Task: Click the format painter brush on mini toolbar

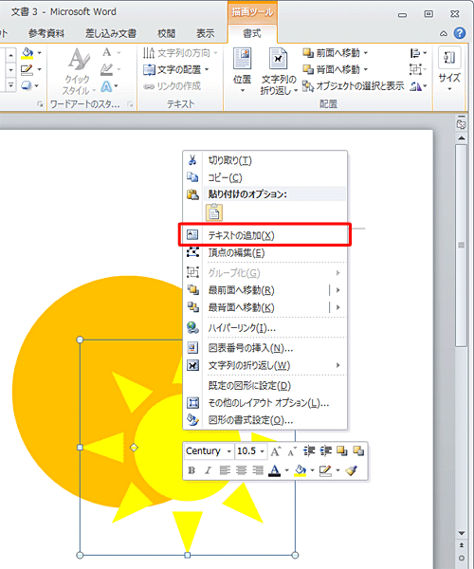Action: [351, 470]
